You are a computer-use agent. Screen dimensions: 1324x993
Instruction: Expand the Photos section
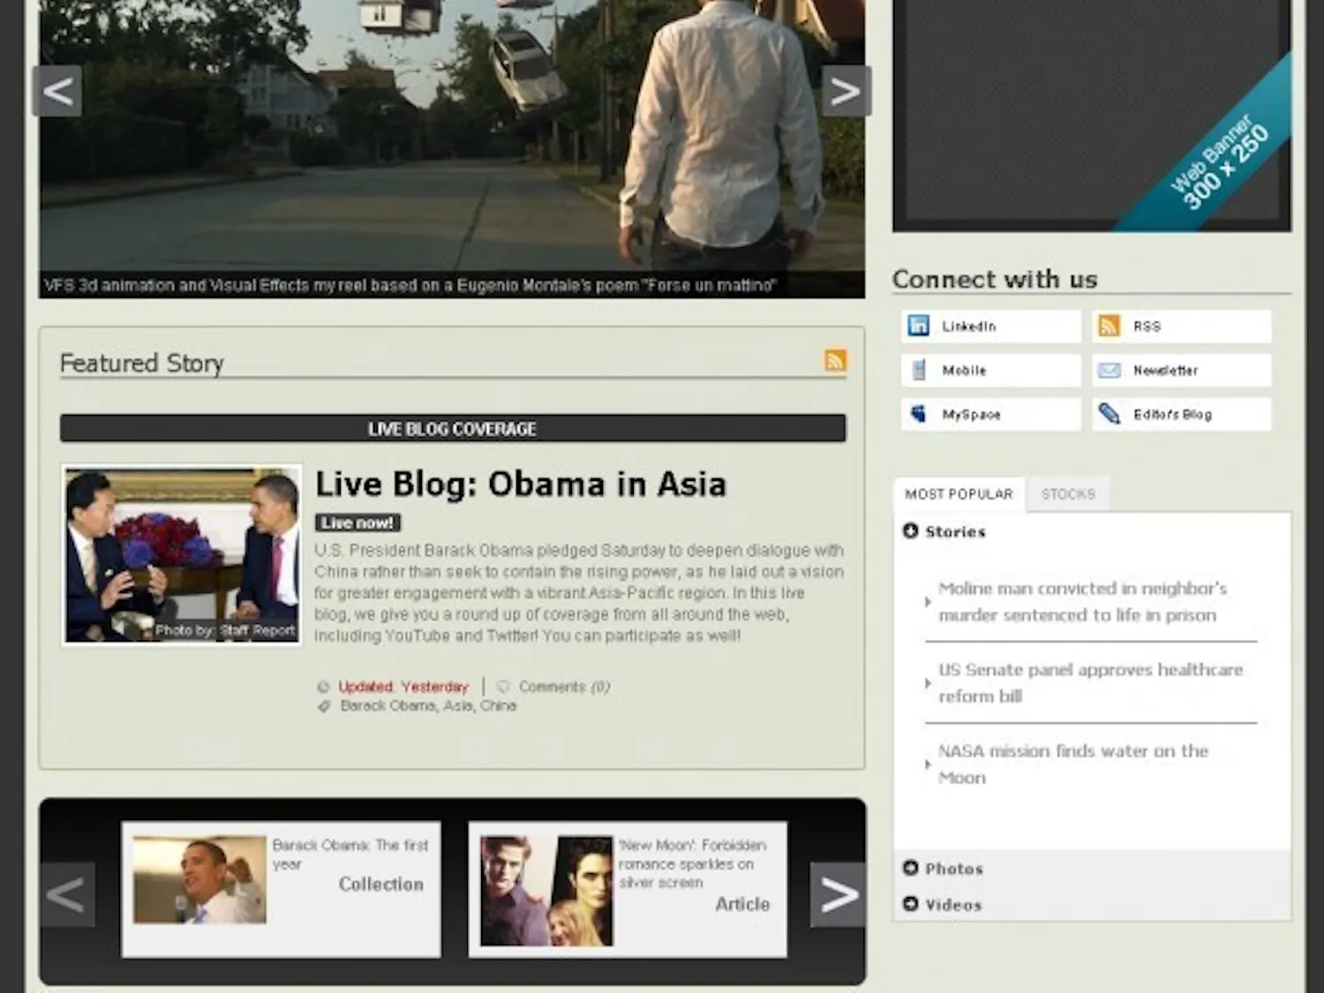coord(911,869)
